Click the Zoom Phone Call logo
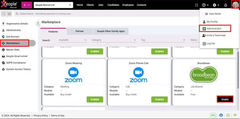Screen dimensions: 240x119 (x=138, y=75)
